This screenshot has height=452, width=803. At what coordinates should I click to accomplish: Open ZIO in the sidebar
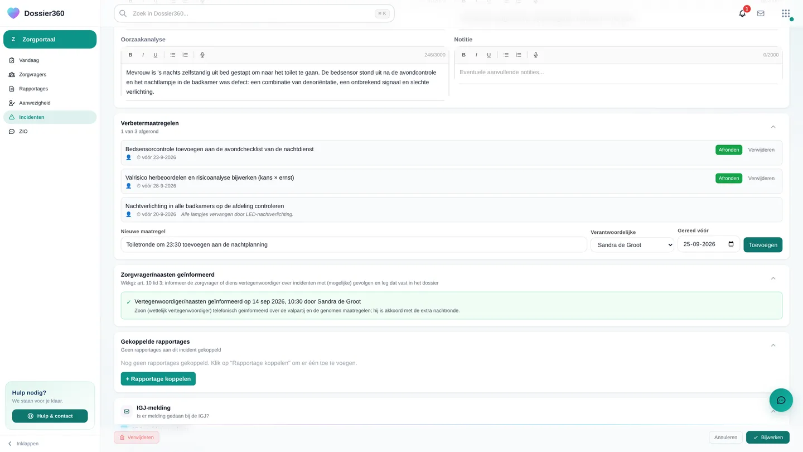click(x=50, y=132)
